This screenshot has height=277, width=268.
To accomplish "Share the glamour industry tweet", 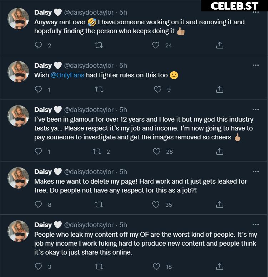I will click(219, 152).
